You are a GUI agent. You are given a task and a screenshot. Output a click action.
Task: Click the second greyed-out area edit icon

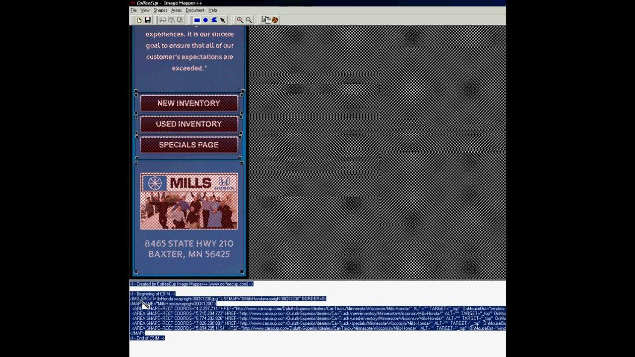[171, 20]
